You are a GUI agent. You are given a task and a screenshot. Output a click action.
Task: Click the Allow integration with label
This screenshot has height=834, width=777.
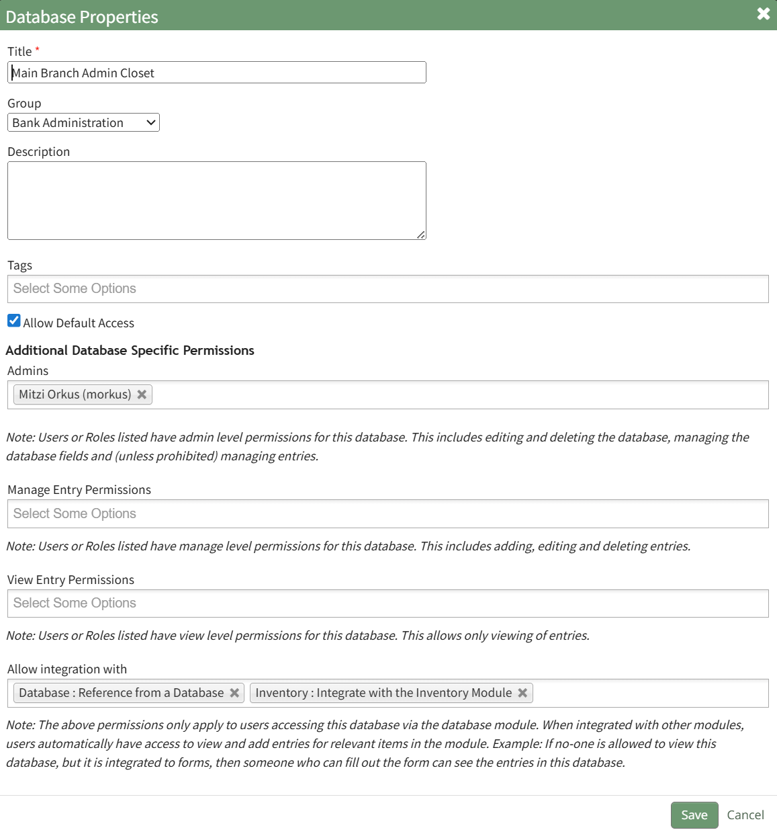coord(67,669)
